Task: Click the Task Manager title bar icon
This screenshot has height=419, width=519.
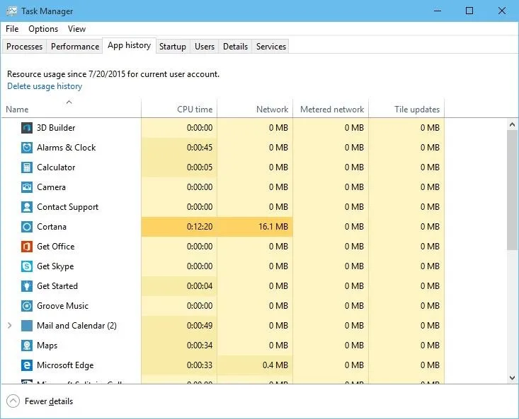Action: click(x=11, y=11)
